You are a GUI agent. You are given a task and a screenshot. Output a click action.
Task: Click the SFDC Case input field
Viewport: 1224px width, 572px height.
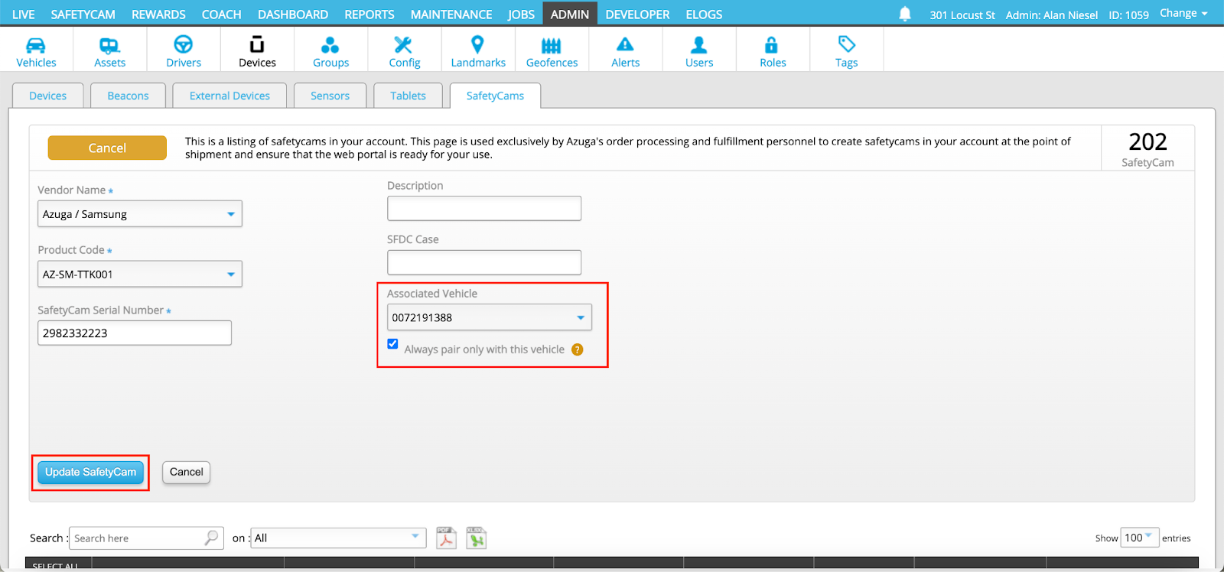click(x=484, y=262)
